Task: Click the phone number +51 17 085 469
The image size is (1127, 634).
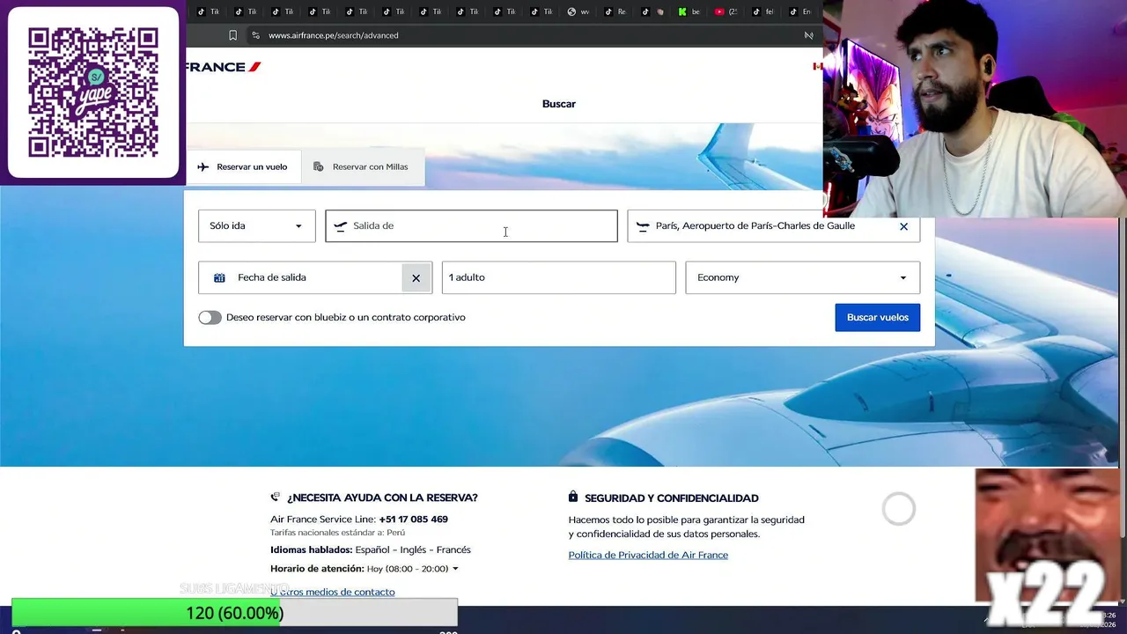Action: click(414, 520)
